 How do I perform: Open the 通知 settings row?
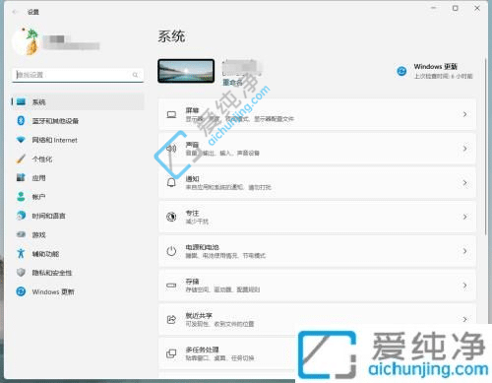(317, 183)
